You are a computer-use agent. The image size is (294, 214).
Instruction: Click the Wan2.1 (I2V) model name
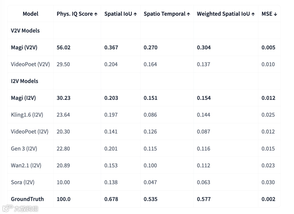[26, 165]
